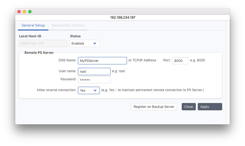Click the greyed-out Local Host-ID field

[43, 44]
